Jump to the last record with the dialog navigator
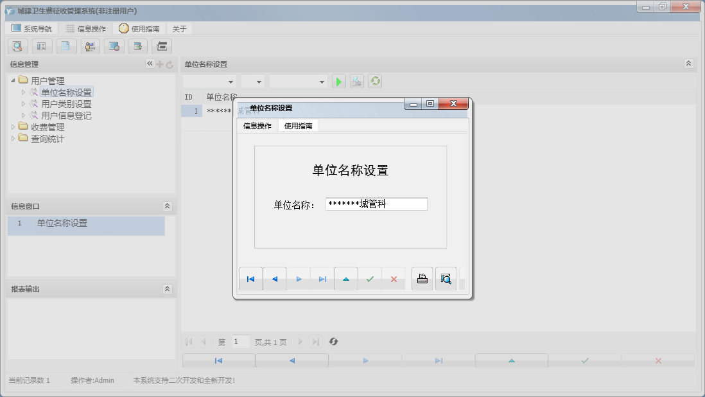This screenshot has height=397, width=705. pyautogui.click(x=322, y=278)
